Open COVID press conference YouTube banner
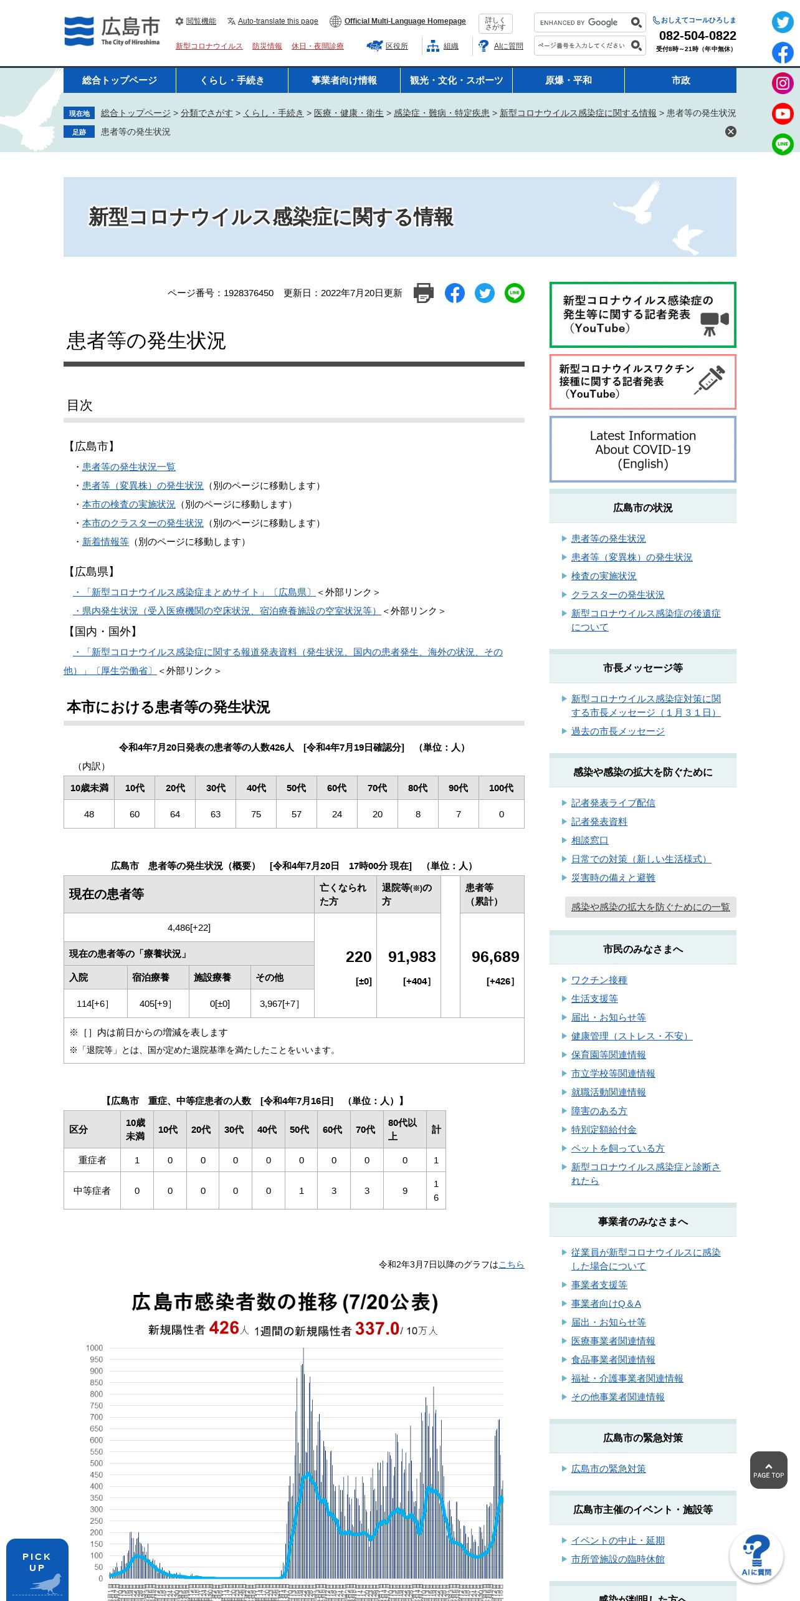The width and height of the screenshot is (800, 1601). click(643, 315)
